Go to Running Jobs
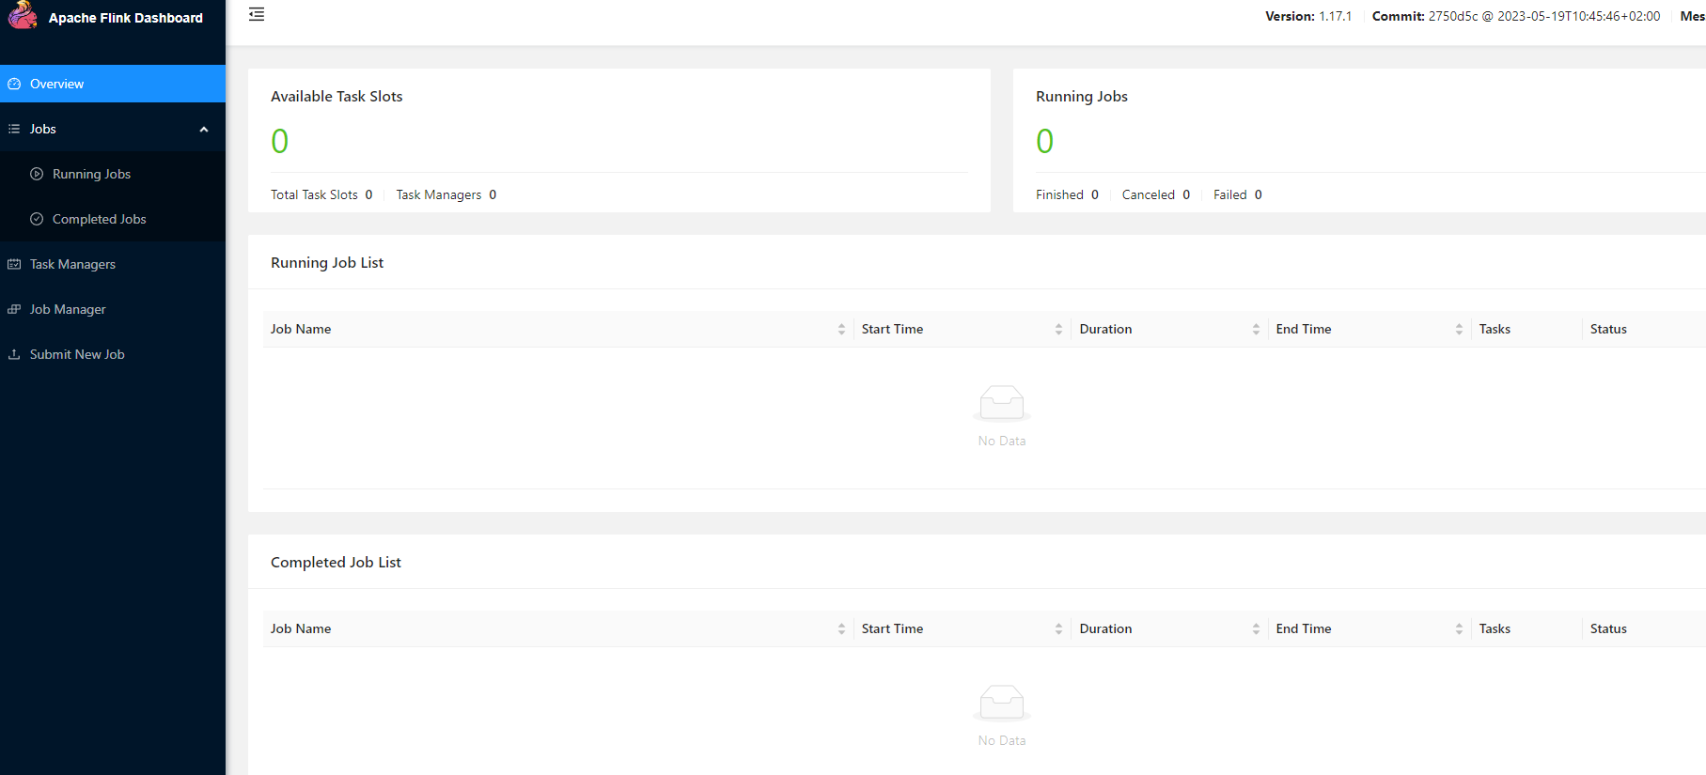The image size is (1706, 775). 113,174
